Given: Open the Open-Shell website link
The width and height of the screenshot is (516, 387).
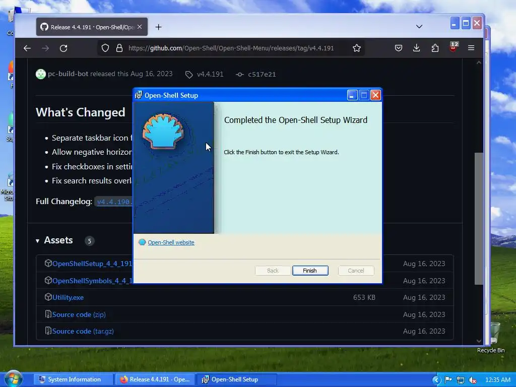Looking at the screenshot, I should (x=171, y=242).
